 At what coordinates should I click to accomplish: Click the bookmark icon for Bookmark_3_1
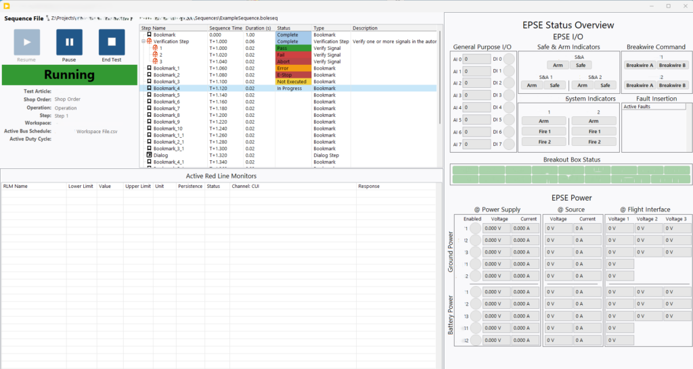pyautogui.click(x=150, y=148)
